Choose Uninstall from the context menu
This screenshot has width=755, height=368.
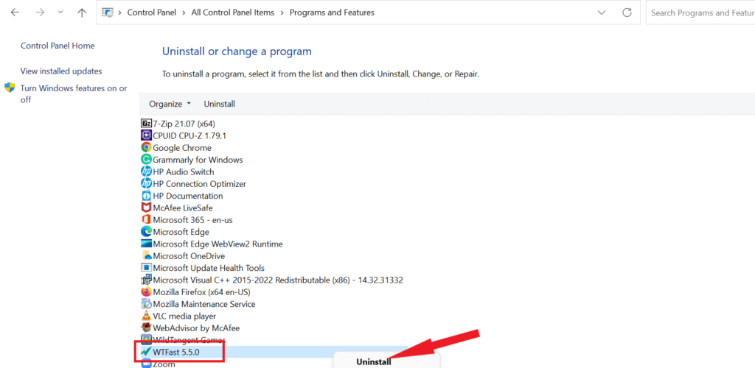coord(373,362)
